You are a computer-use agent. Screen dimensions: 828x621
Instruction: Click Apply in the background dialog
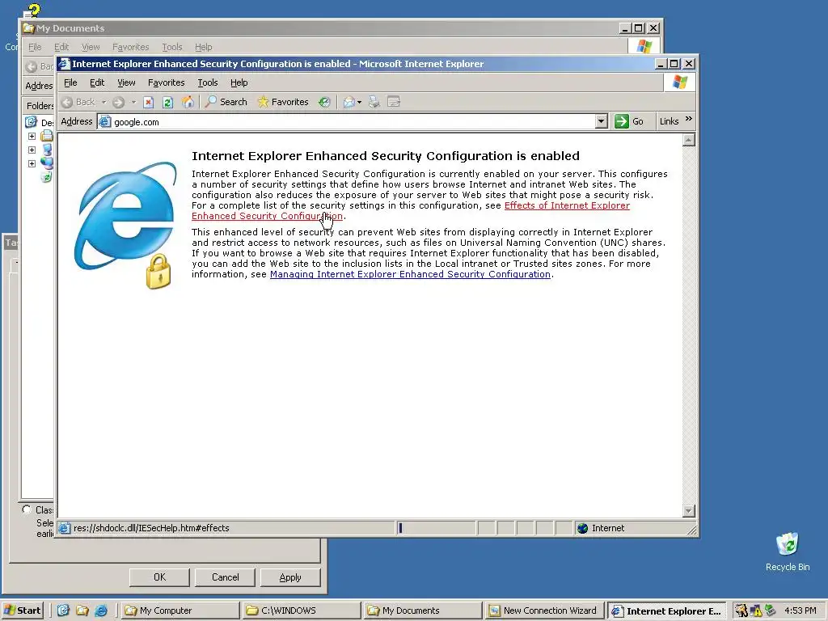pyautogui.click(x=290, y=577)
